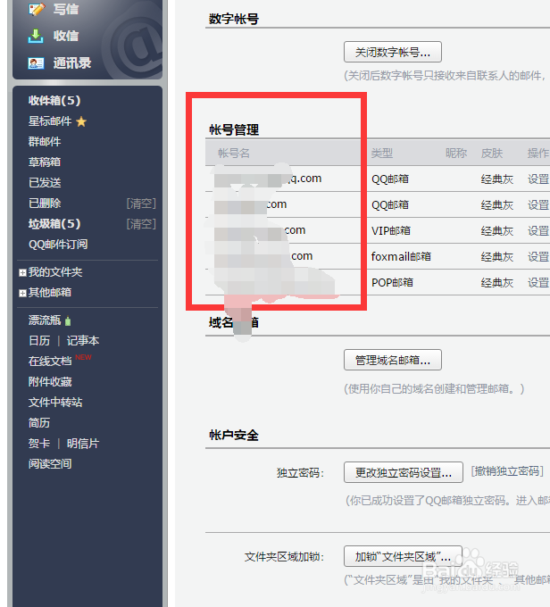Click the 数字帐号 section heading

234,19
